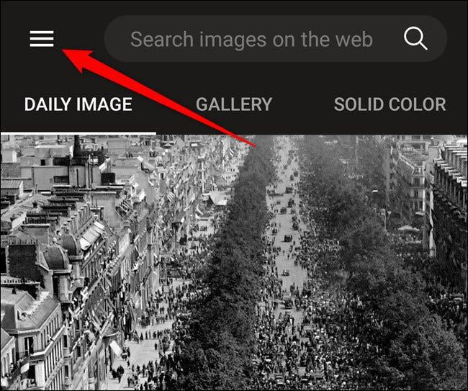This screenshot has width=468, height=391.
Task: Open the Daily Image tab
Action: click(78, 104)
